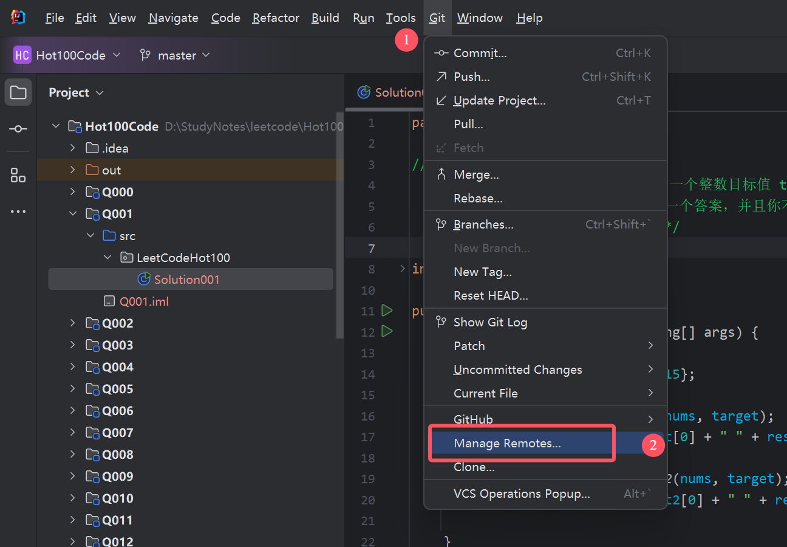This screenshot has width=787, height=547.
Task: Open the GitHub submenu
Action: pyautogui.click(x=473, y=419)
